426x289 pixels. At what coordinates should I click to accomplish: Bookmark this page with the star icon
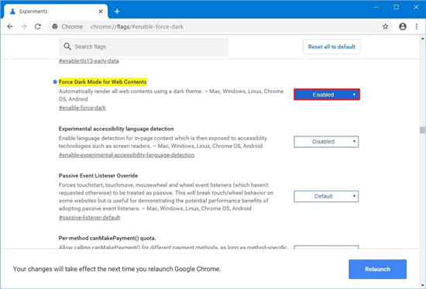[x=385, y=26]
